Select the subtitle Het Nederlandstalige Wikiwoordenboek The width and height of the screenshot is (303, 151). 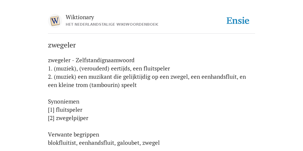(112, 24)
